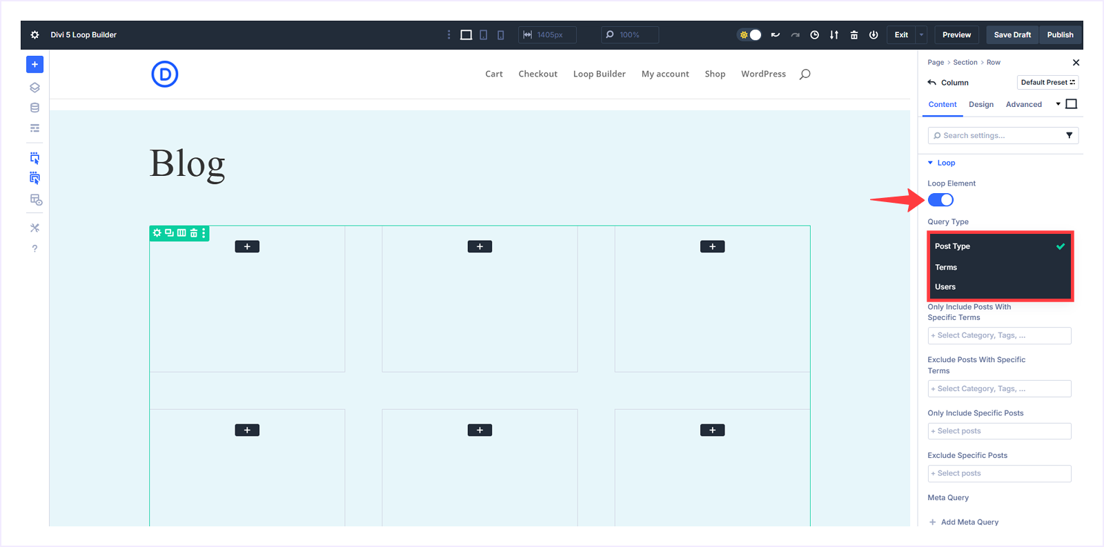Open the builder tools wrench icon
The image size is (1104, 547).
[34, 228]
